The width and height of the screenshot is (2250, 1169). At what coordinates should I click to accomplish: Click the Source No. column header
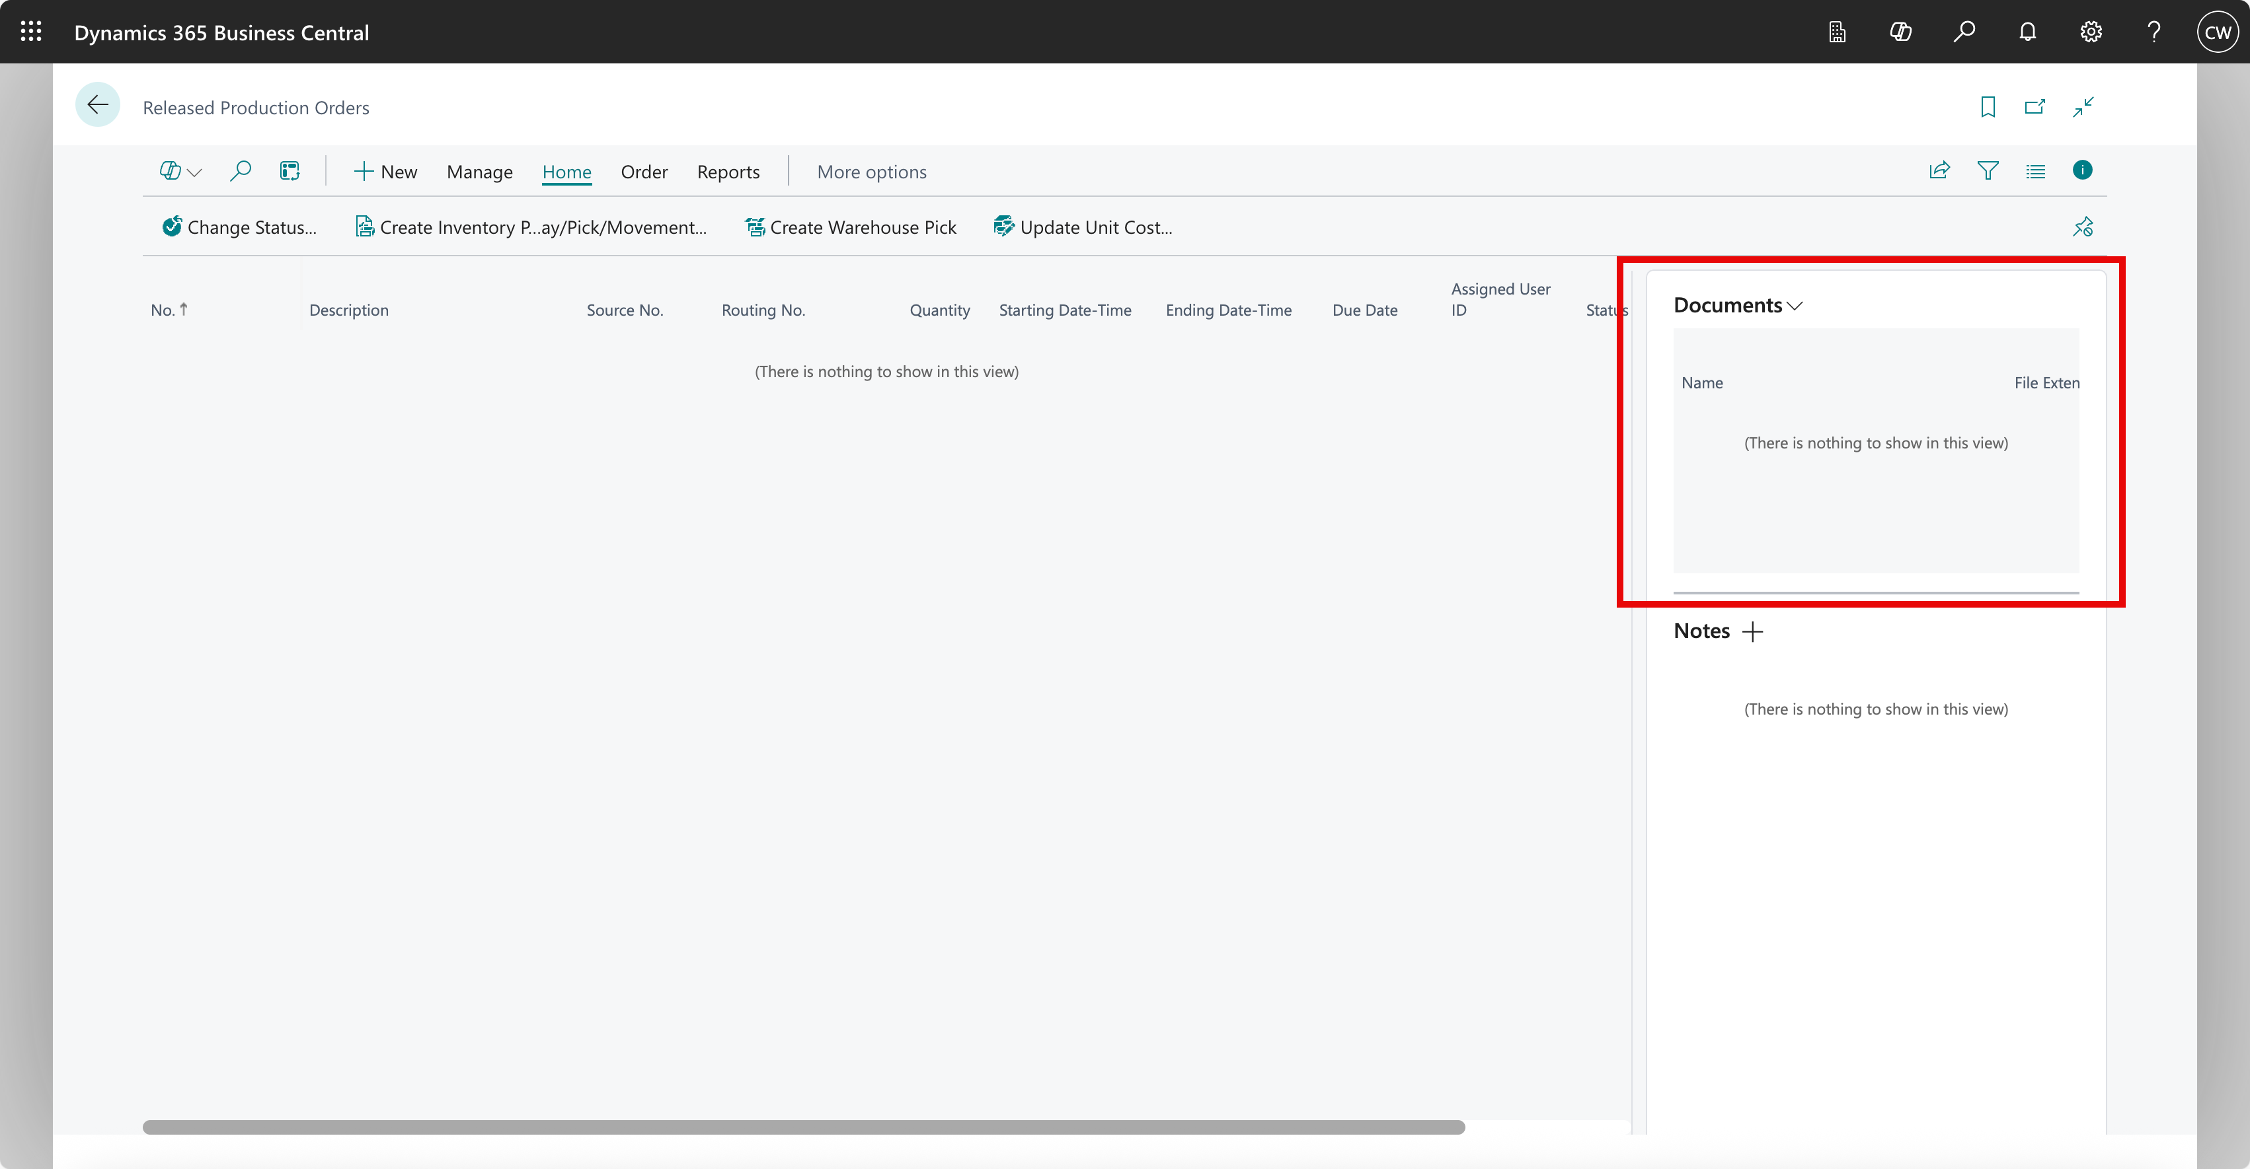click(625, 310)
